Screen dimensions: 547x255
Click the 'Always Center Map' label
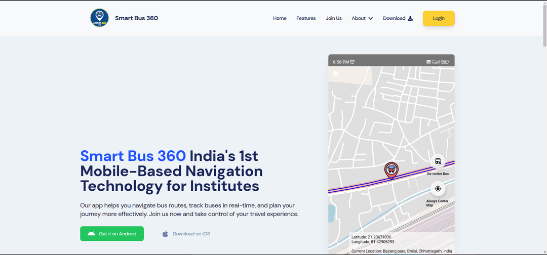tap(437, 203)
